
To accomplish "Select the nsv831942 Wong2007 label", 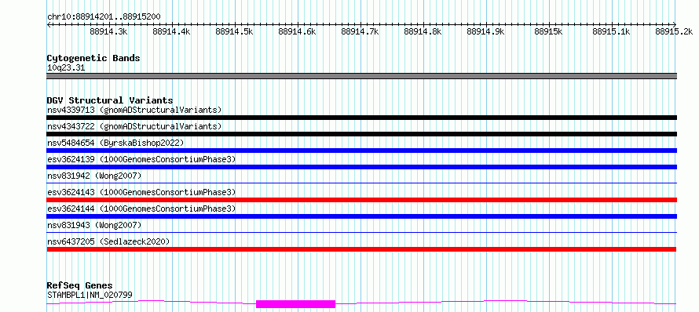I will [94, 176].
